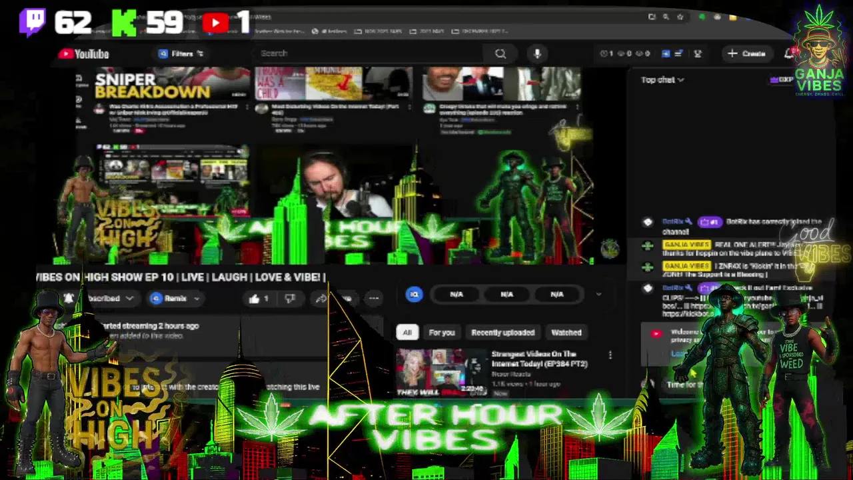Click the Kick viewer count K logo
The height and width of the screenshot is (480, 853).
click(124, 22)
